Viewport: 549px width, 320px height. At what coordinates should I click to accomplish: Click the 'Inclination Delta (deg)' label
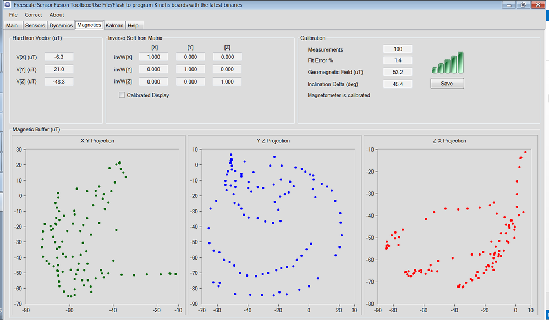tap(333, 84)
